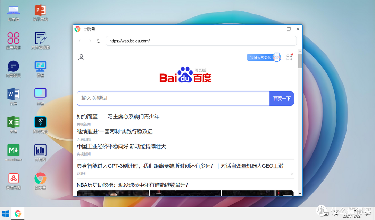This screenshot has width=375, height=220.
Task: Select the Chrome browser icon on the taskbar
Action: (x=18, y=213)
